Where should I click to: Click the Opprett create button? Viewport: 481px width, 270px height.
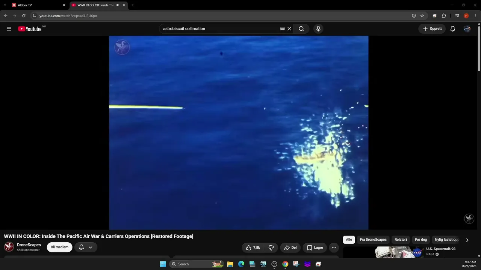(x=432, y=29)
